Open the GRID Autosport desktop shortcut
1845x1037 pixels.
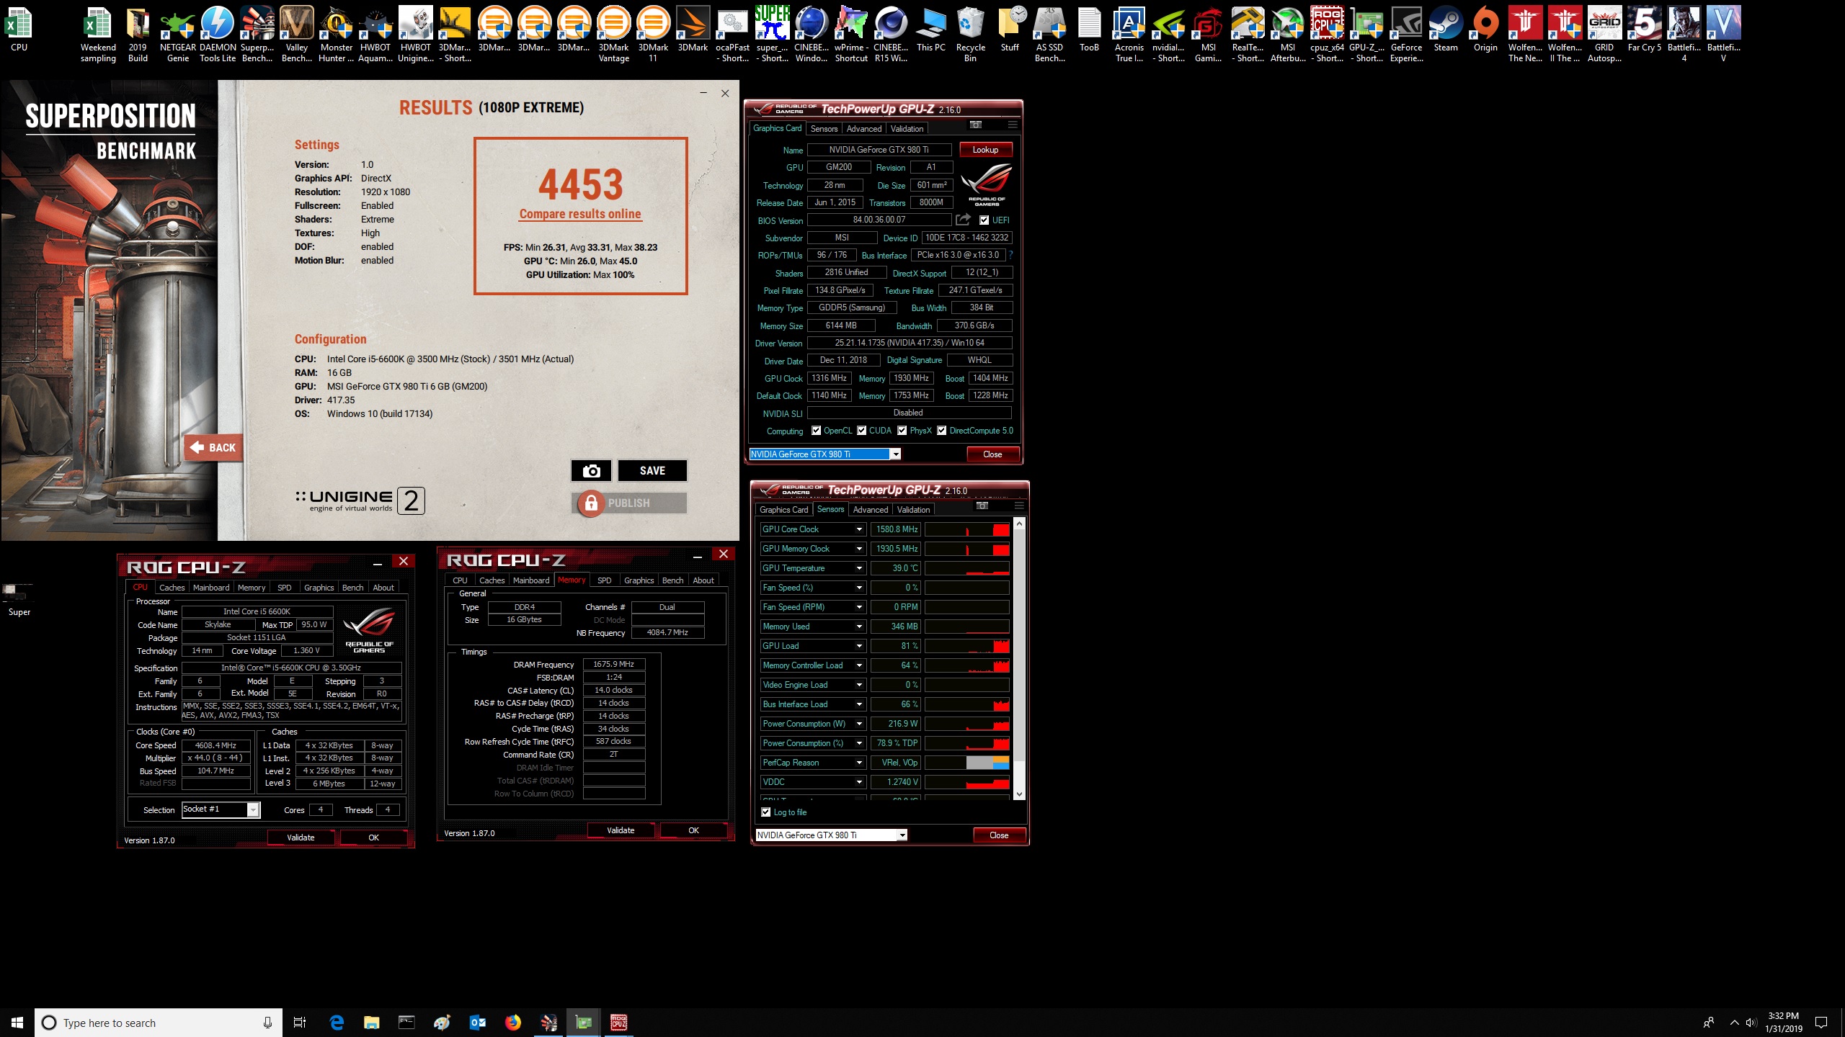1604,35
